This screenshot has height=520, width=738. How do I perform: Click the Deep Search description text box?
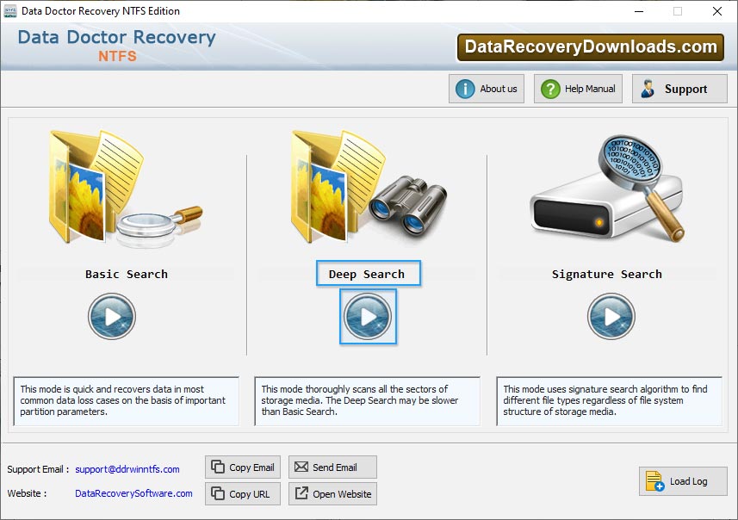[367, 401]
